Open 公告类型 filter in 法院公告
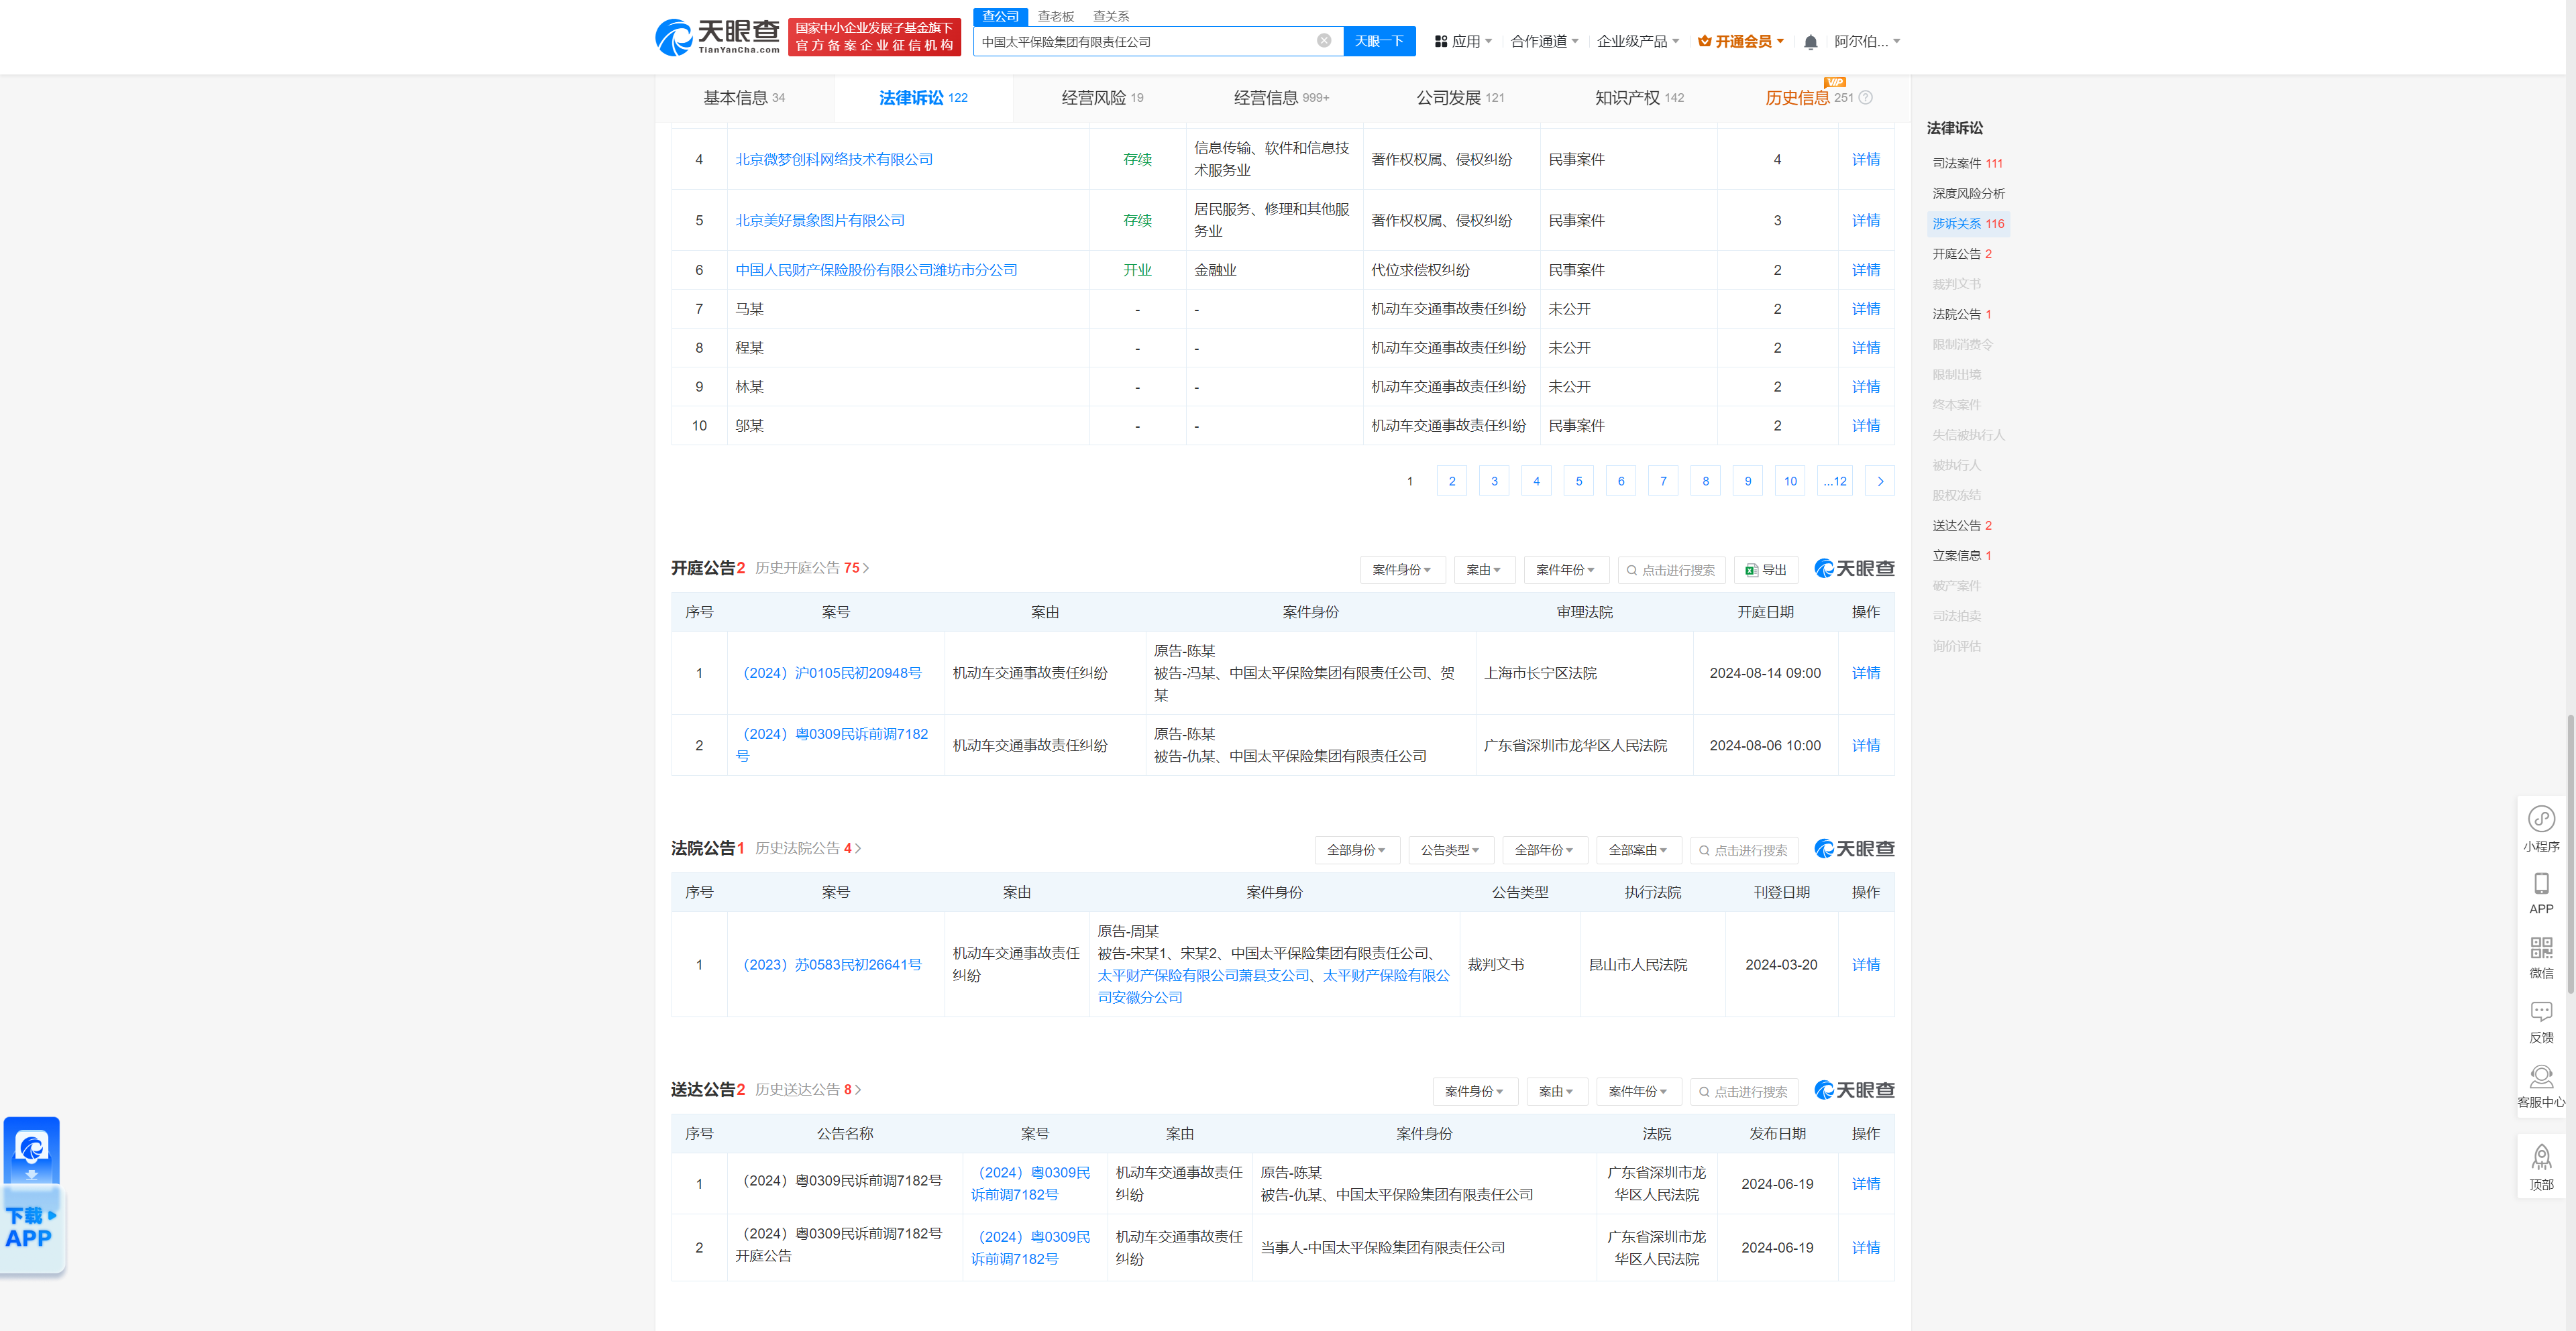This screenshot has width=2576, height=1331. coord(1451,850)
